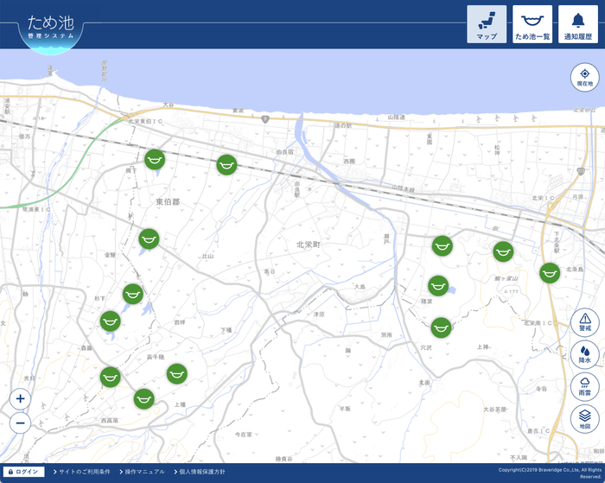Zoom in with the plus button
Screen dimensions: 605x483
(21, 399)
